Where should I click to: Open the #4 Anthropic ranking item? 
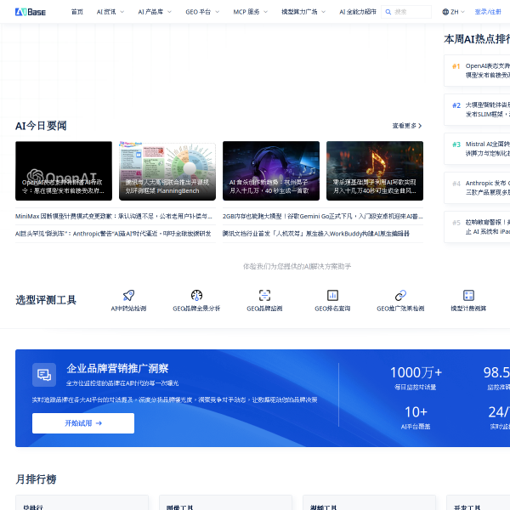(477, 188)
